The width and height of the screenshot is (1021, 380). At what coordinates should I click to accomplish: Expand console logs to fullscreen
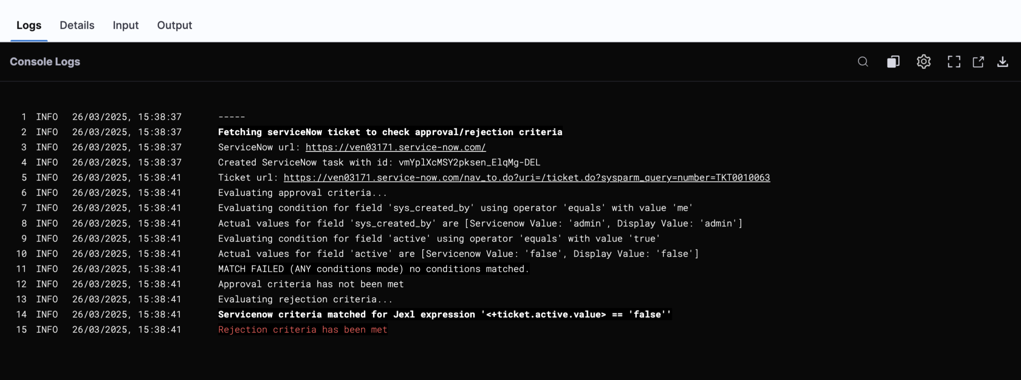(954, 62)
